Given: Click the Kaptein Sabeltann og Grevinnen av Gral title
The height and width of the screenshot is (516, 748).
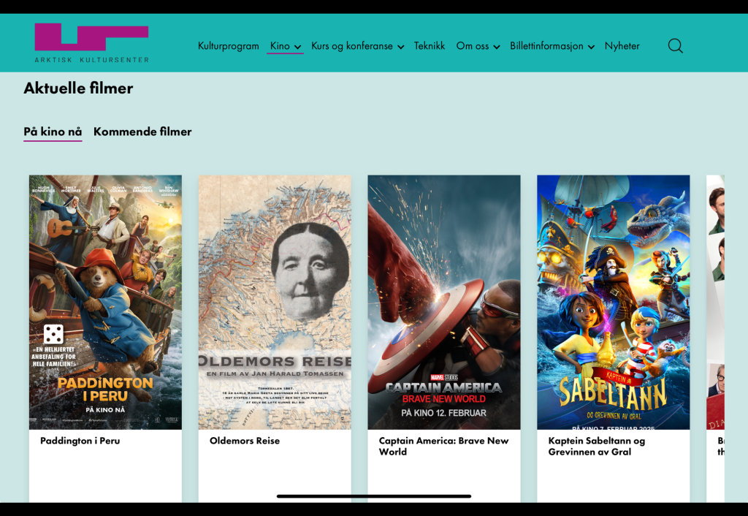Looking at the screenshot, I should (x=596, y=446).
